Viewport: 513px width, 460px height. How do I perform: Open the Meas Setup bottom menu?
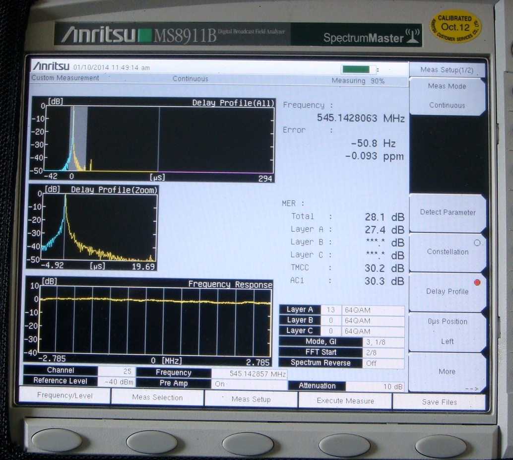coord(251,399)
